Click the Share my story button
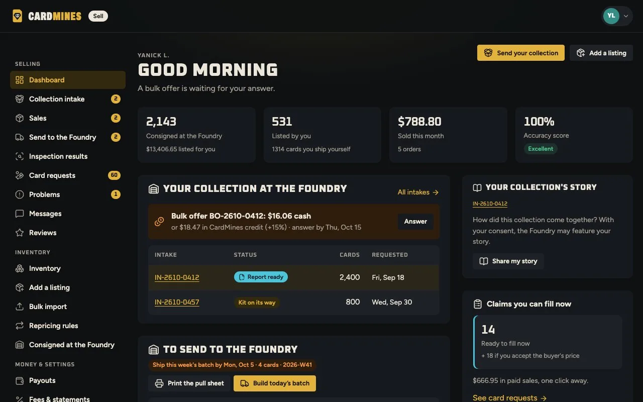This screenshot has height=402, width=643. [x=508, y=261]
